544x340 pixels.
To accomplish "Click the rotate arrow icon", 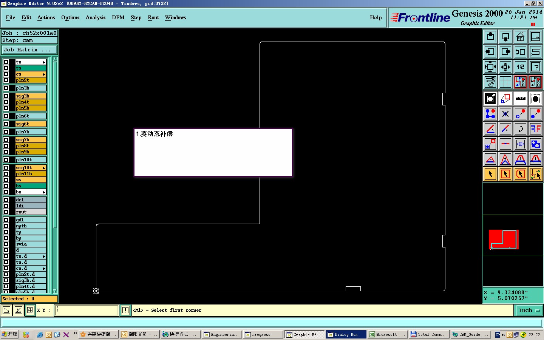I will click(521, 129).
